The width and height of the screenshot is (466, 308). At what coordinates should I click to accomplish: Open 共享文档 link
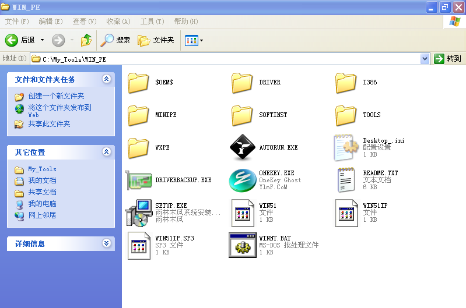pyautogui.click(x=42, y=192)
